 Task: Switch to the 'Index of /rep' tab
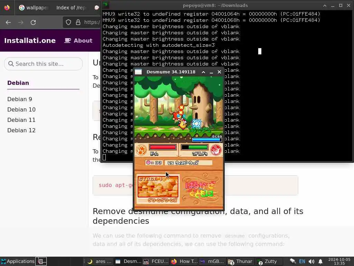pyautogui.click(x=71, y=8)
